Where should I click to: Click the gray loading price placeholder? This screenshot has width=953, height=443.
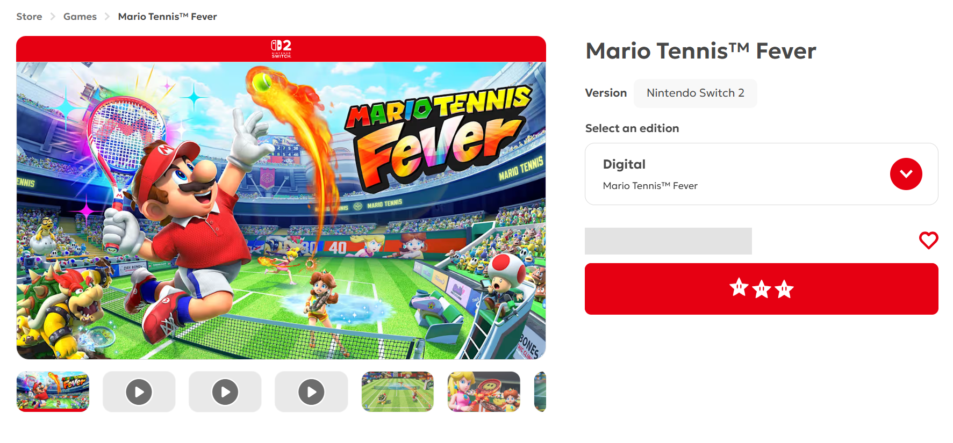(x=668, y=241)
